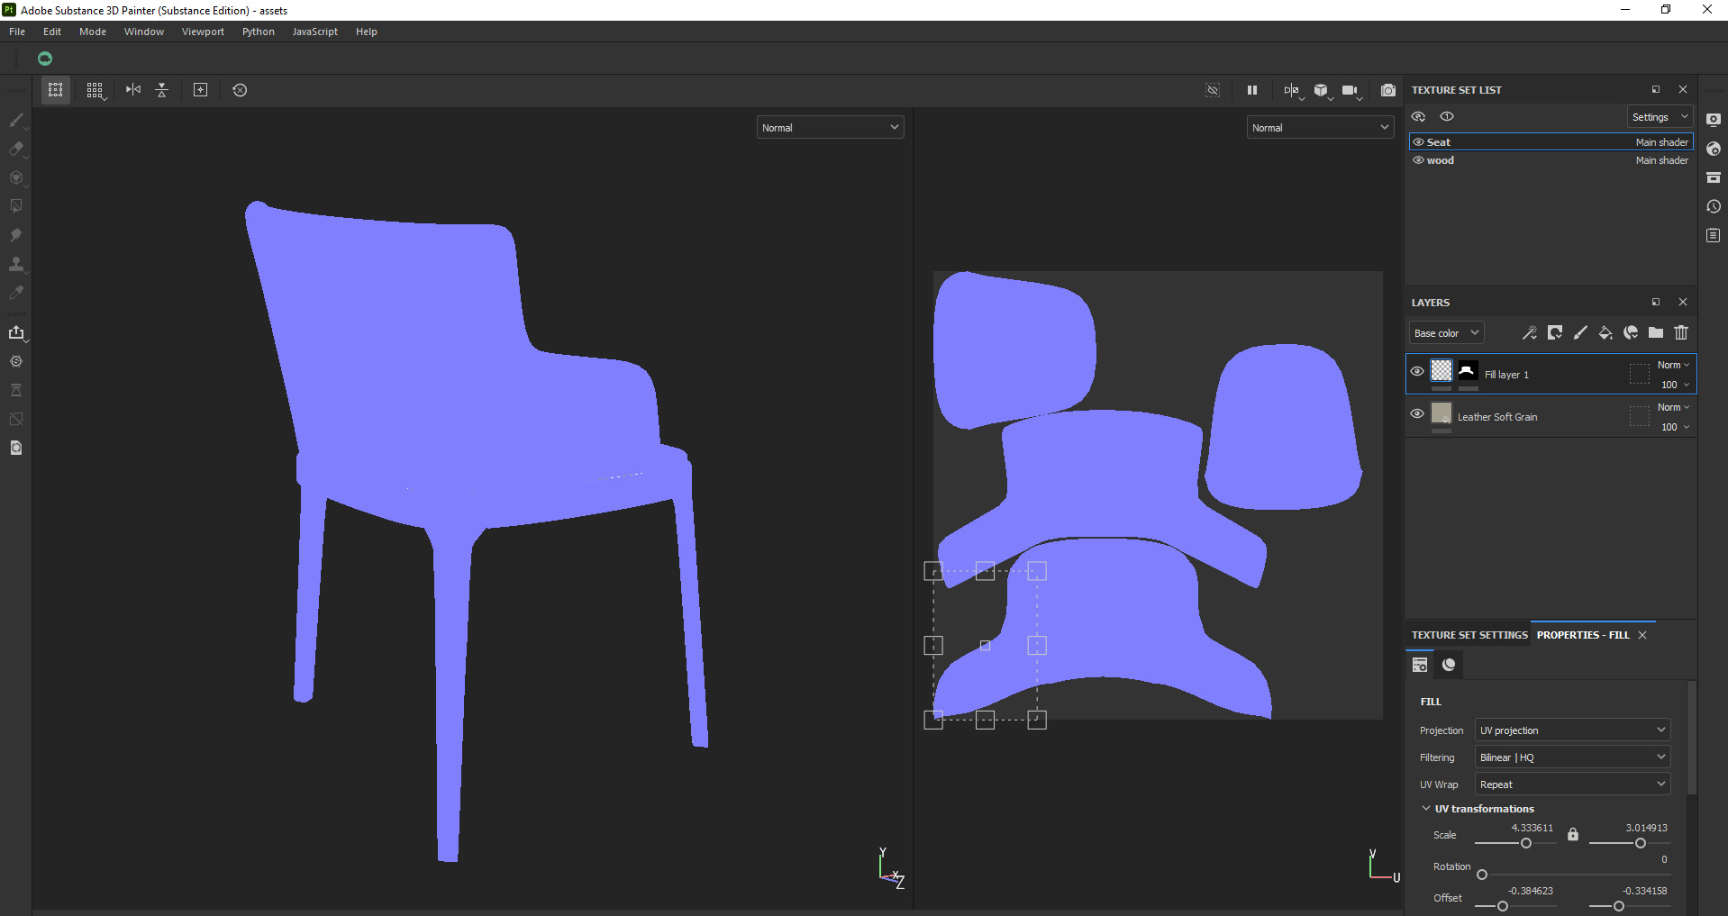Image resolution: width=1728 pixels, height=916 pixels.
Task: Close the Properties - Fill tab
Action: (1642, 635)
